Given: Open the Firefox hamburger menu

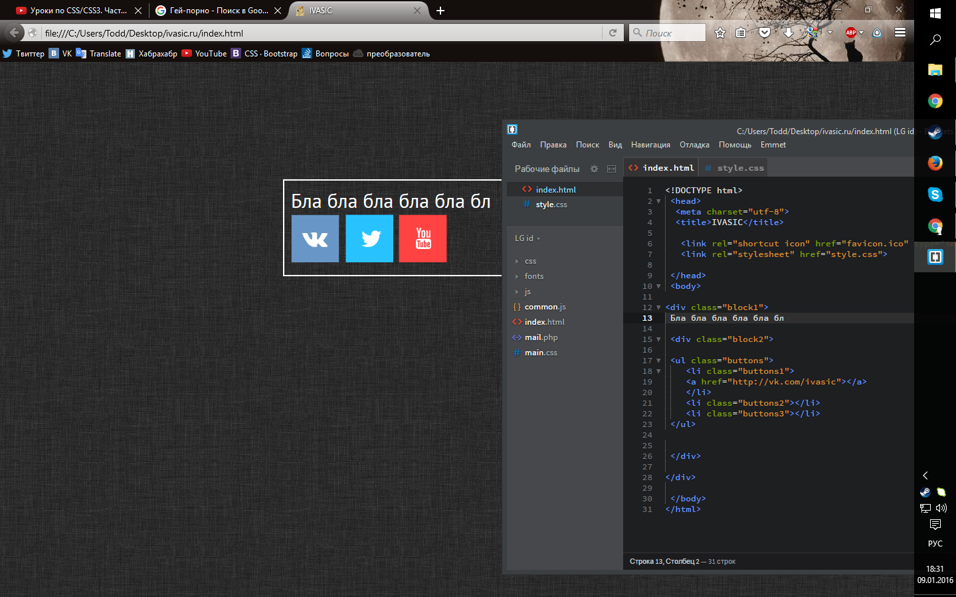Looking at the screenshot, I should 900,33.
